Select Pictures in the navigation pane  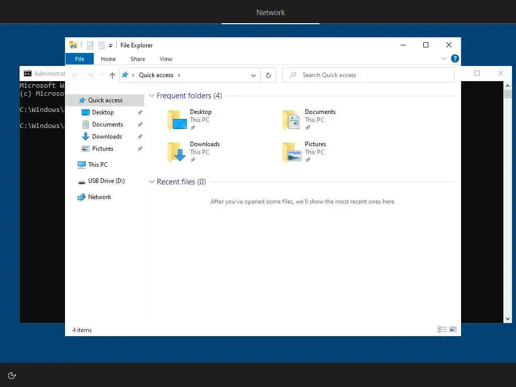point(102,149)
